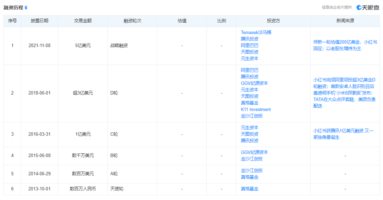This screenshot has height=200, width=383.
Task: Open 阿里巴巴 link in strategic financing row
Action: coord(249,45)
